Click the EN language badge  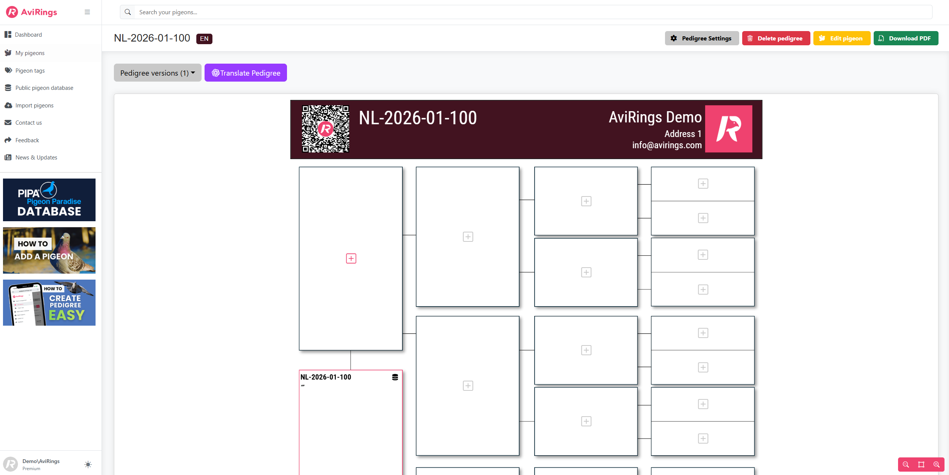204,39
